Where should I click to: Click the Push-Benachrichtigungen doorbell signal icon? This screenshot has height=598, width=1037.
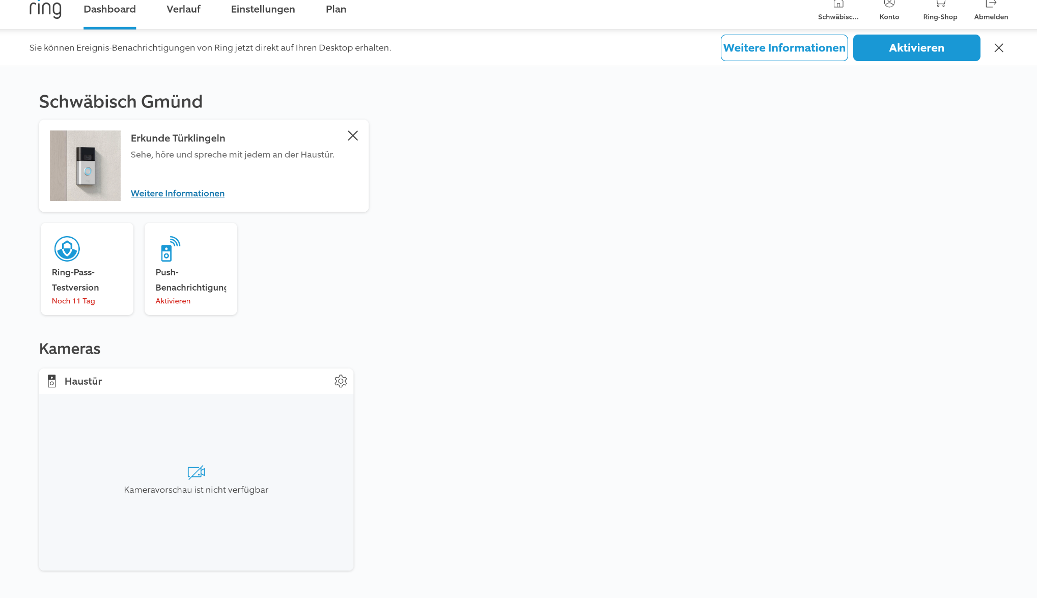point(170,249)
